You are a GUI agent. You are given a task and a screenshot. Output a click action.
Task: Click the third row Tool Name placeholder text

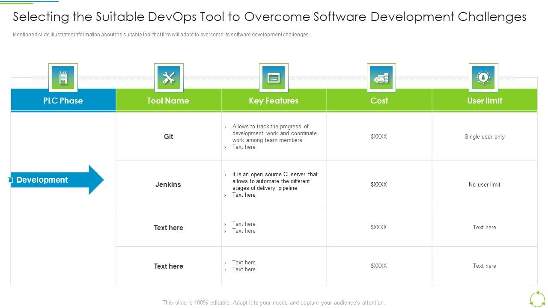(169, 228)
